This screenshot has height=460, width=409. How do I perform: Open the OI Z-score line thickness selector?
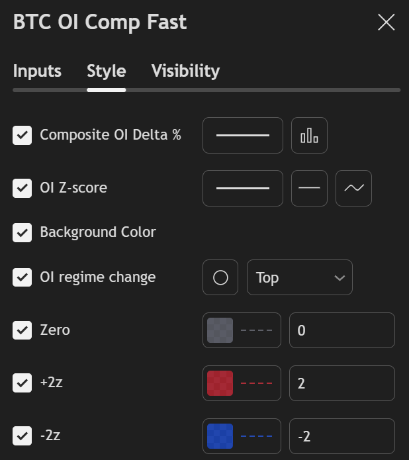309,188
